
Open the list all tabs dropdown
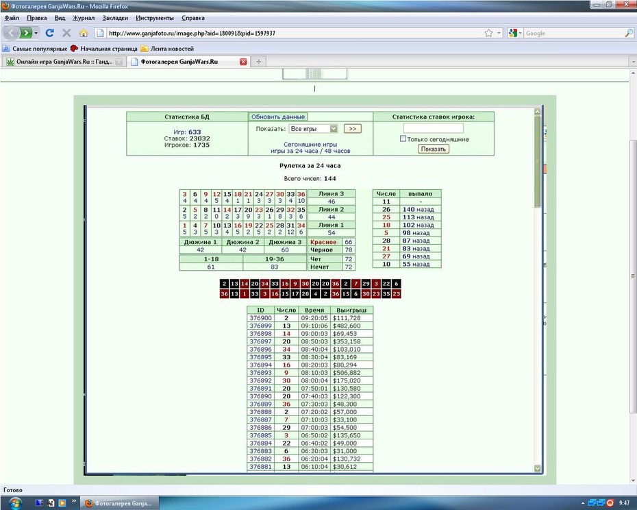point(633,62)
